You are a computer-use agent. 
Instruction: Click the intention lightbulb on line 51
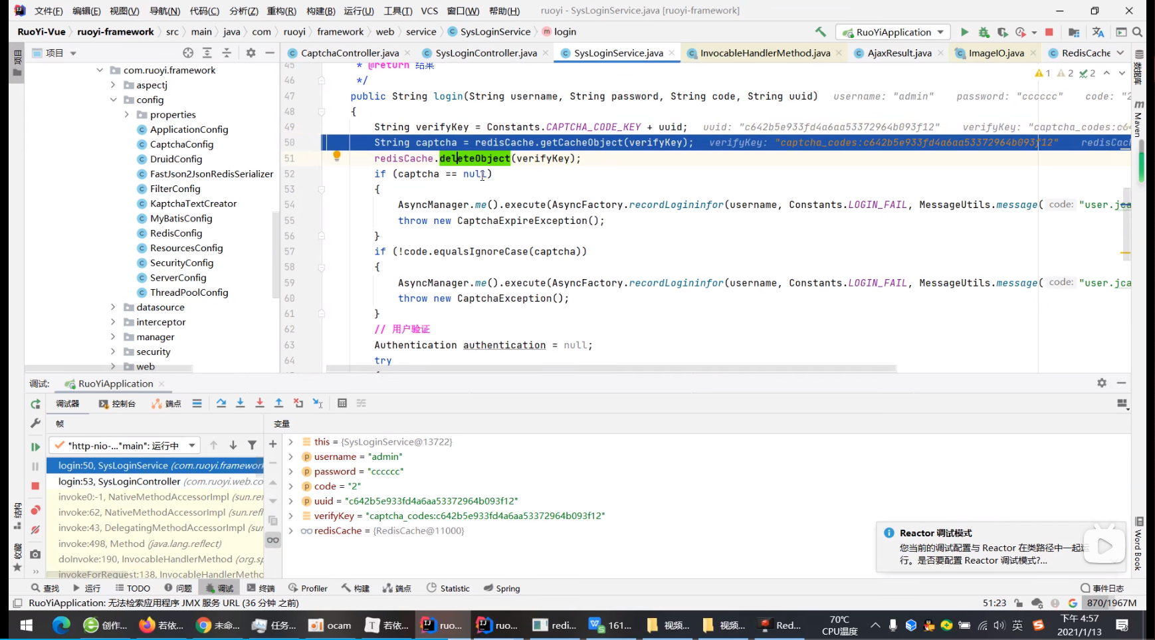(337, 156)
